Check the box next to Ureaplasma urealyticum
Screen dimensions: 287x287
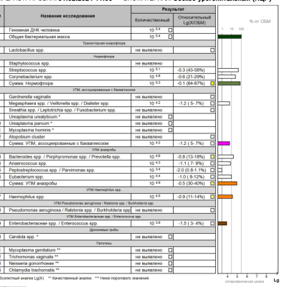[x=170, y=117]
